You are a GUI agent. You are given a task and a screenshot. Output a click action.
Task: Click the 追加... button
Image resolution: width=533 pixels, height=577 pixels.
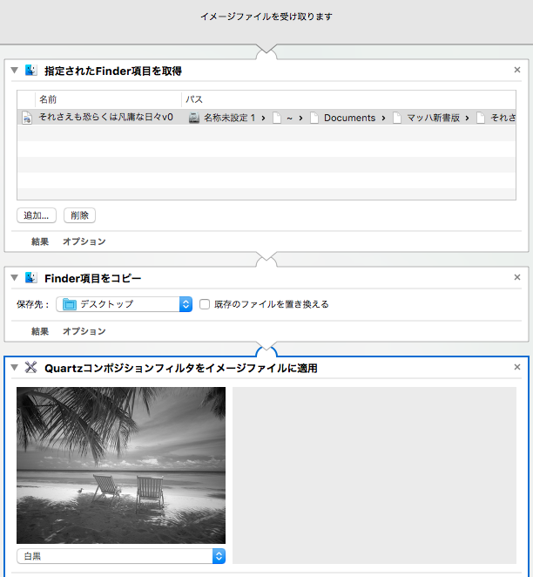37,214
